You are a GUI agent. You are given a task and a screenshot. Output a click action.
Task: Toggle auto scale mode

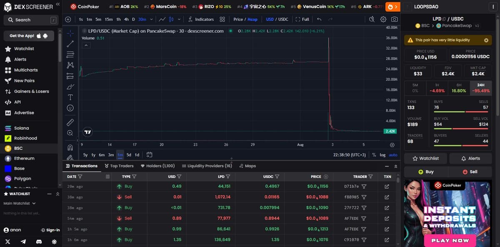pos(393,155)
